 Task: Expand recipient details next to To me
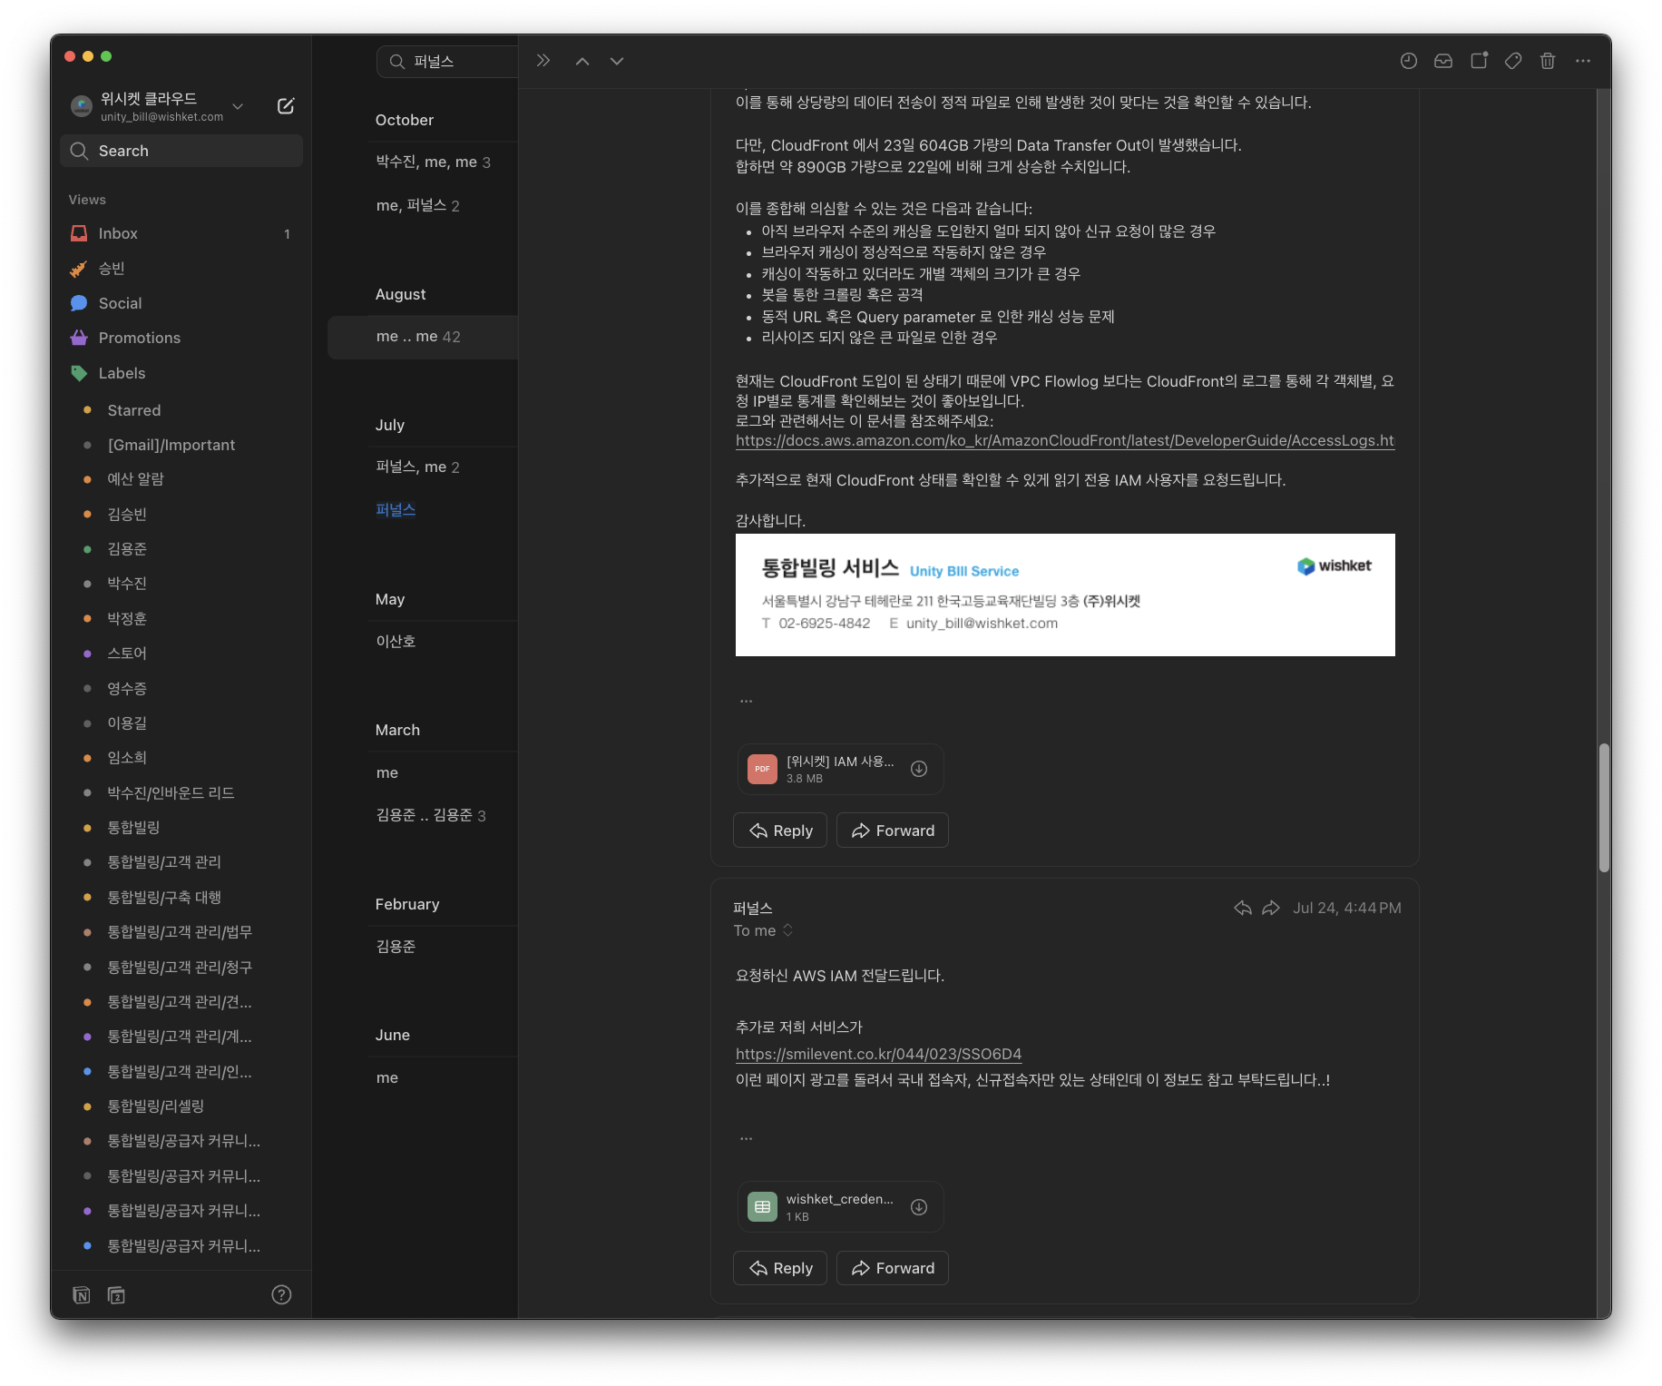(x=787, y=930)
